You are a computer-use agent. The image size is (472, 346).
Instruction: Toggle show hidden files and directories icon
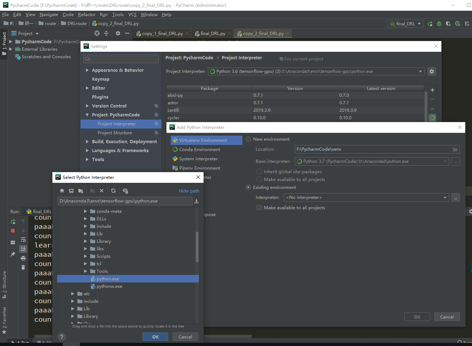(x=125, y=191)
